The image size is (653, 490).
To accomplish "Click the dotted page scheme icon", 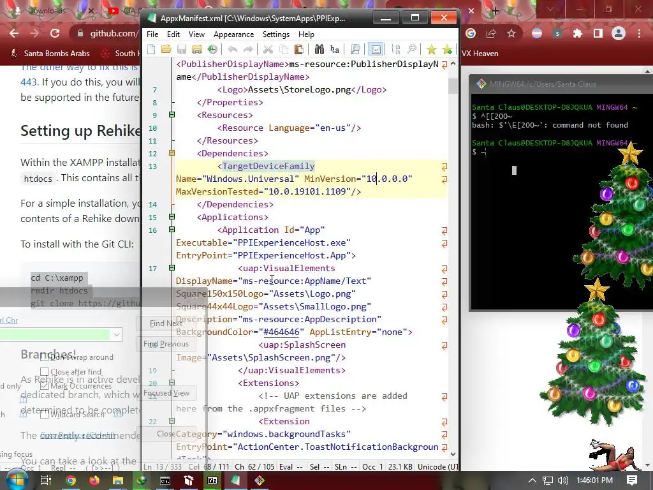I will [x=396, y=50].
